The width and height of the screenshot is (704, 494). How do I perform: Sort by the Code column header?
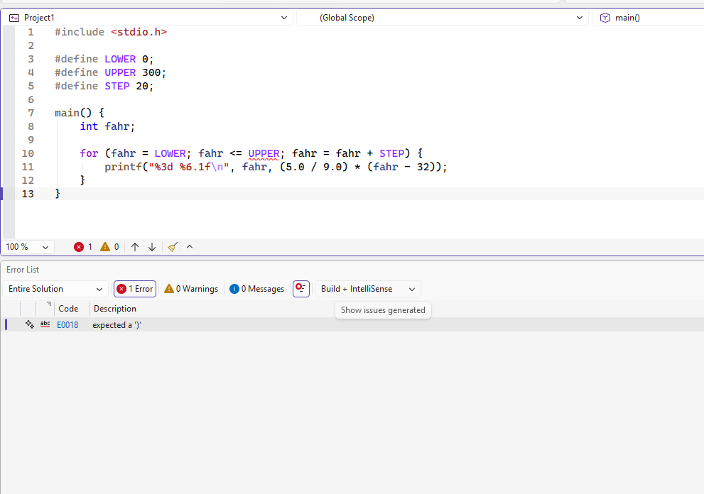click(68, 309)
